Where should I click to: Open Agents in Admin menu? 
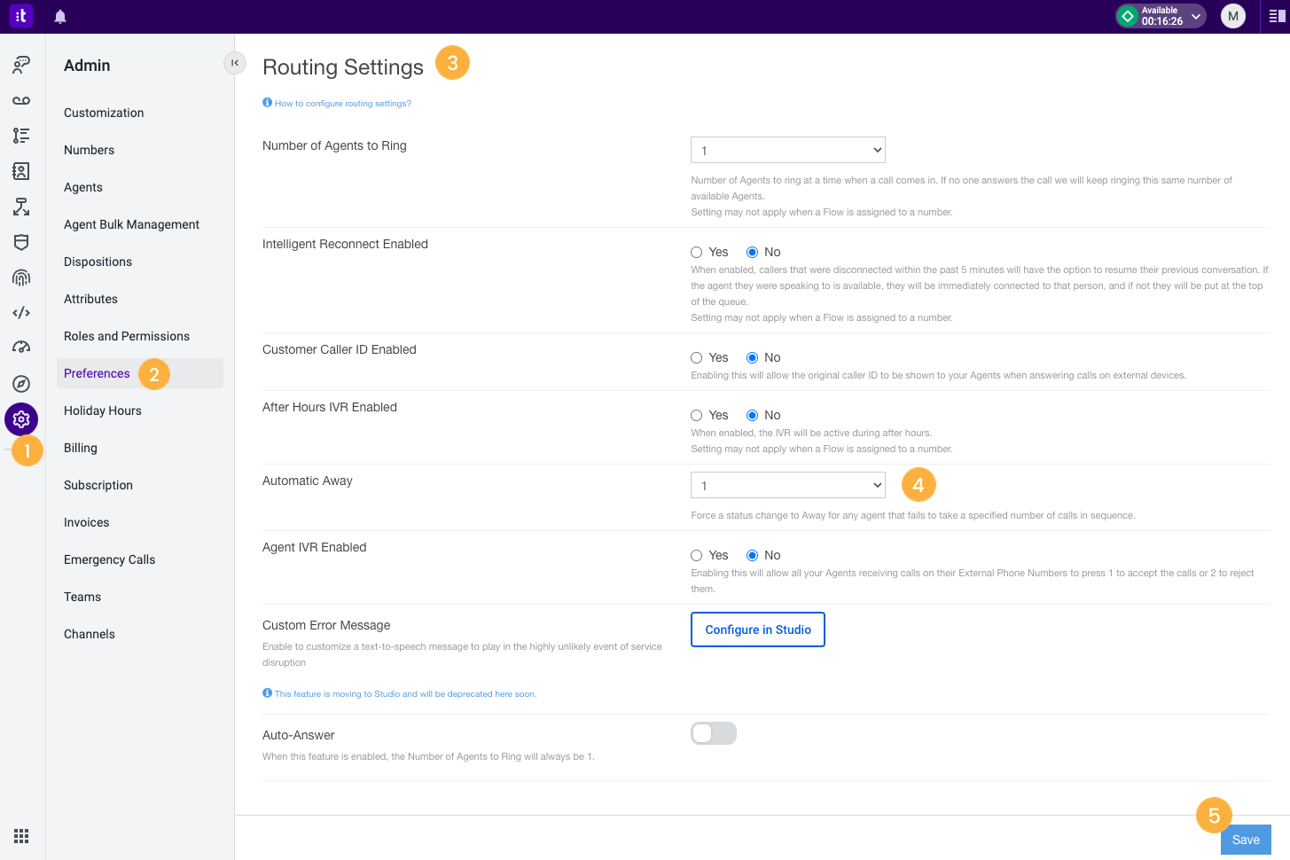pyautogui.click(x=83, y=187)
